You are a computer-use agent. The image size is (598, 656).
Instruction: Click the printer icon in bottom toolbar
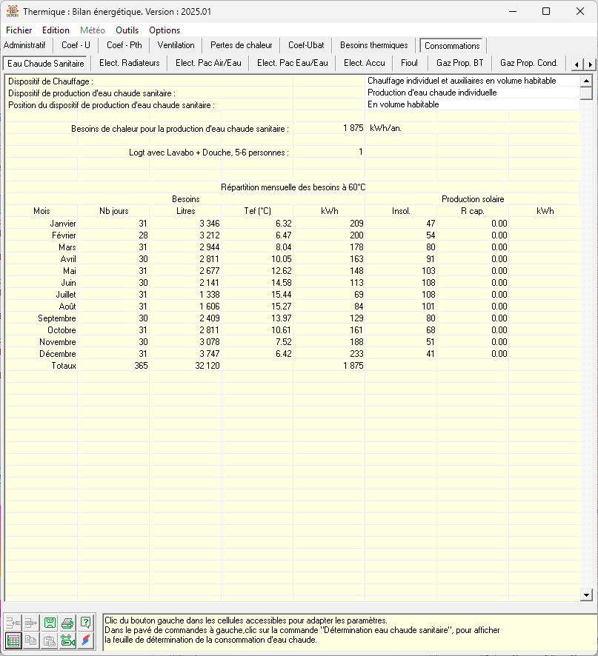68,623
